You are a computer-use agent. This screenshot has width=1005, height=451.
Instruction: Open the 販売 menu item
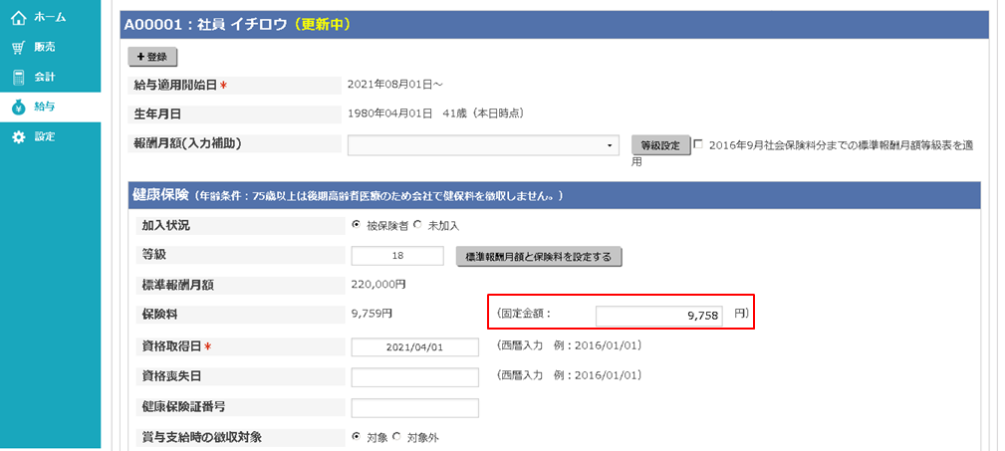[45, 47]
